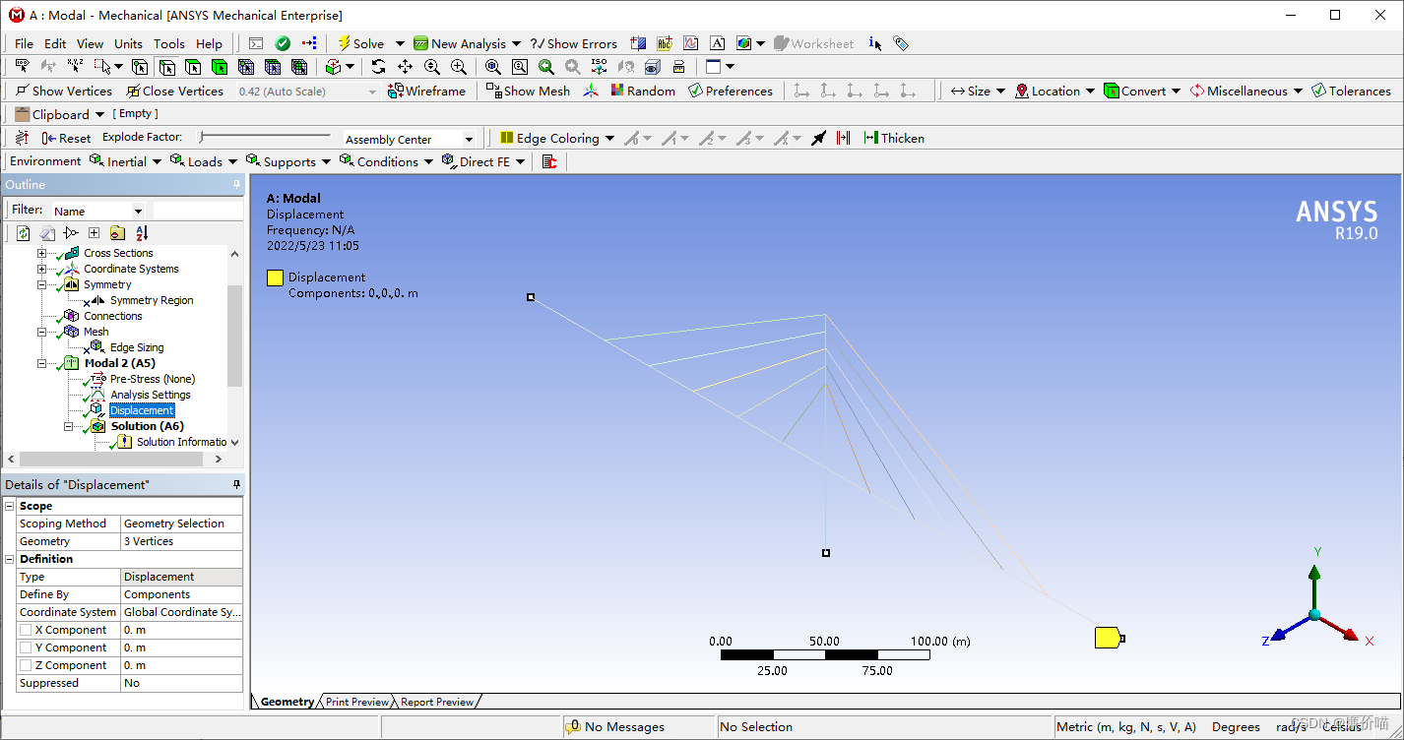This screenshot has height=740, width=1404.
Task: Click the Label tool icon
Action: [x=22, y=67]
